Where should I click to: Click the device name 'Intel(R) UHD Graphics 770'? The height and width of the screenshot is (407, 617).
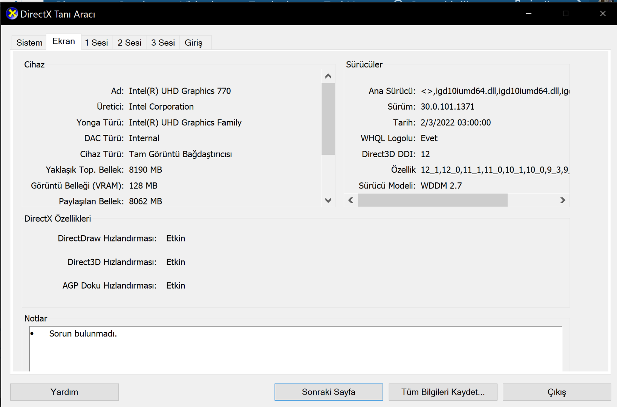pyautogui.click(x=180, y=91)
